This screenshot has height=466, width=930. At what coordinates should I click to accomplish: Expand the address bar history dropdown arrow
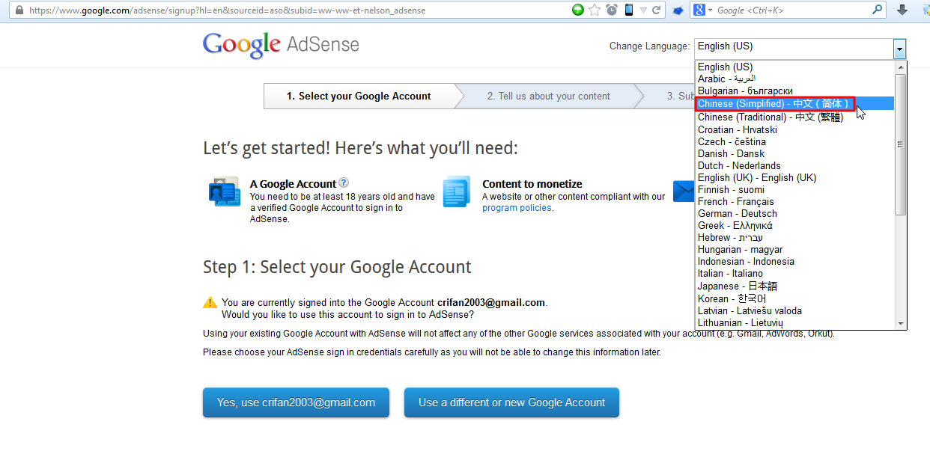[x=643, y=10]
